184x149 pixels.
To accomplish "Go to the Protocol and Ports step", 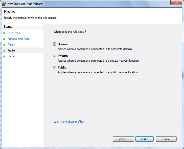I will (18, 39).
